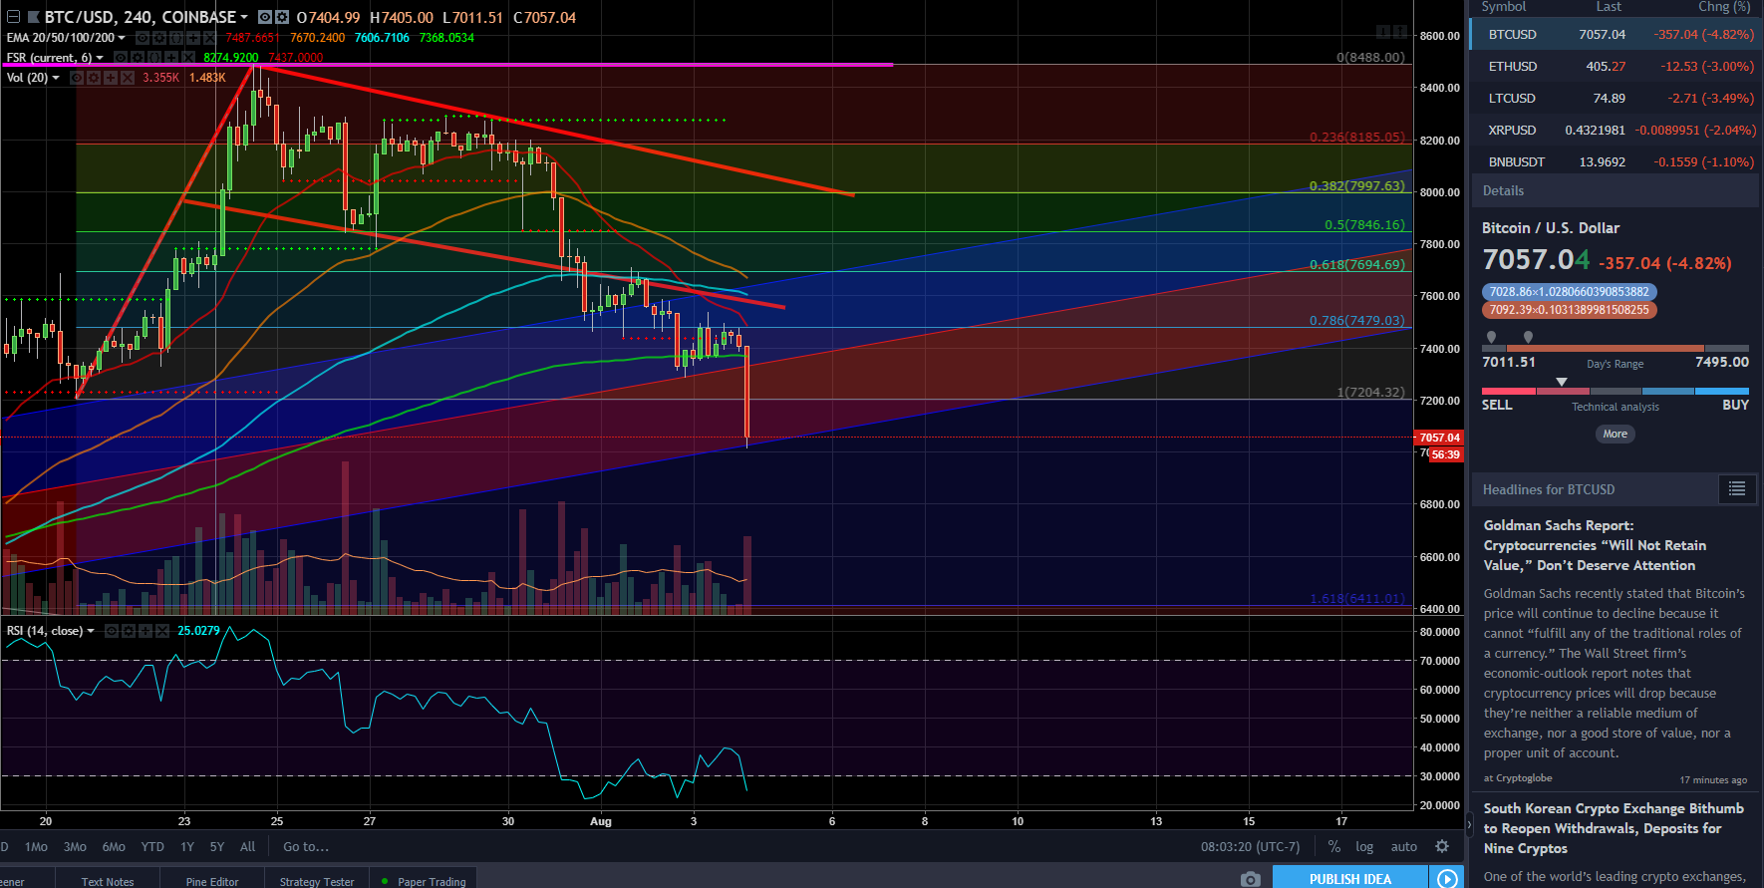
Task: Select the 5Y time range
Action: point(217,846)
